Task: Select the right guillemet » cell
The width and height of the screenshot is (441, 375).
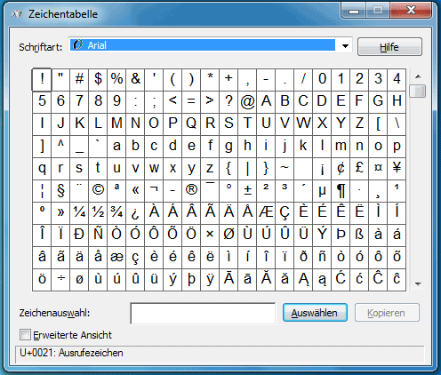Action: pos(60,213)
